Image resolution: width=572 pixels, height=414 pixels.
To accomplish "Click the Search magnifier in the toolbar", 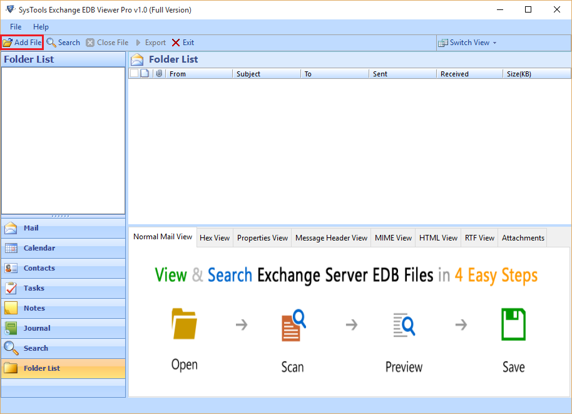I will pyautogui.click(x=51, y=43).
